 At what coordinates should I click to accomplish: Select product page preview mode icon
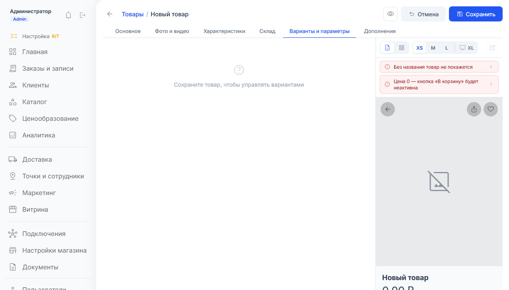click(387, 48)
